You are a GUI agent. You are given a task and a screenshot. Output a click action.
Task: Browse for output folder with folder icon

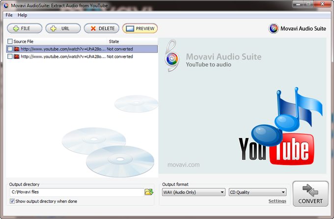click(x=149, y=192)
